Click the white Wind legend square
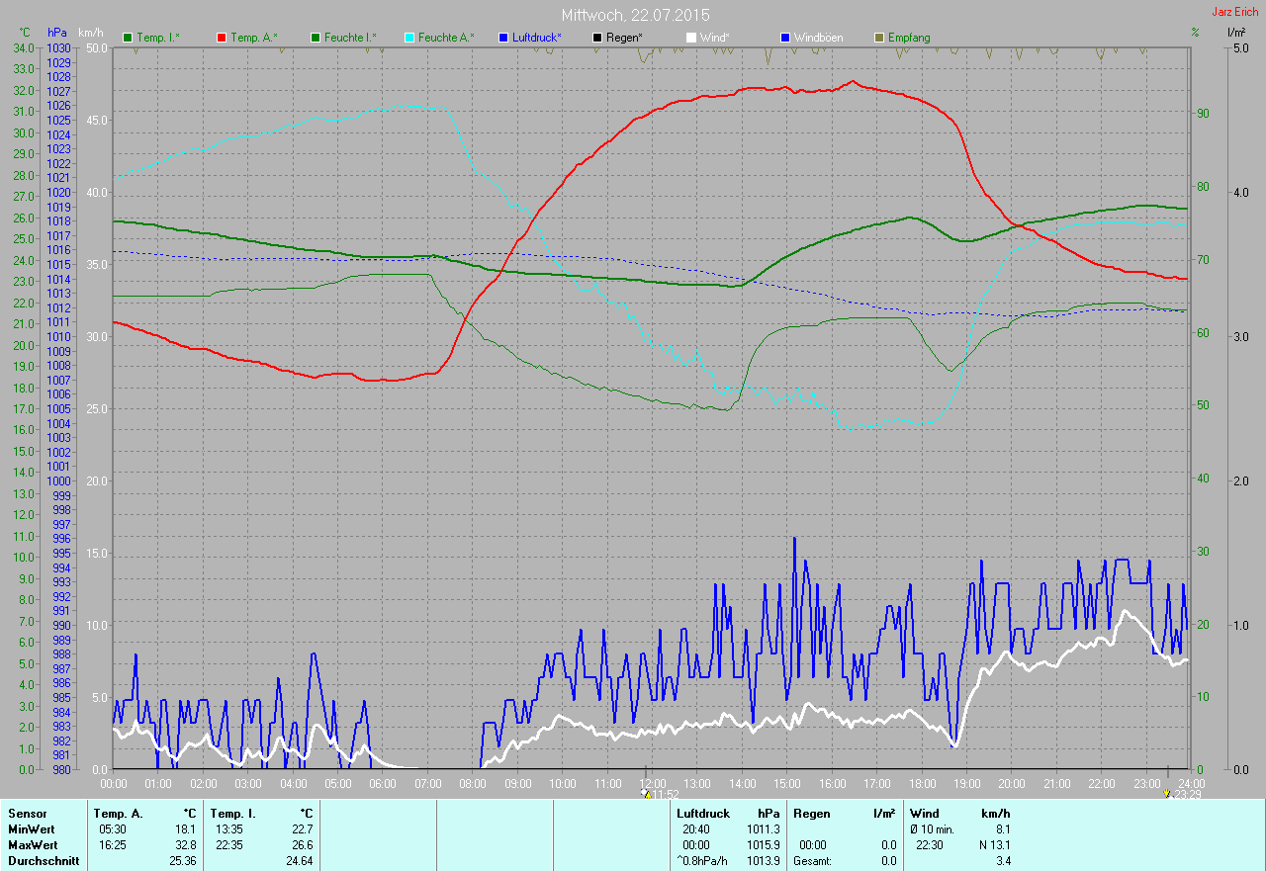Image resolution: width=1266 pixels, height=871 pixels. pos(691,38)
